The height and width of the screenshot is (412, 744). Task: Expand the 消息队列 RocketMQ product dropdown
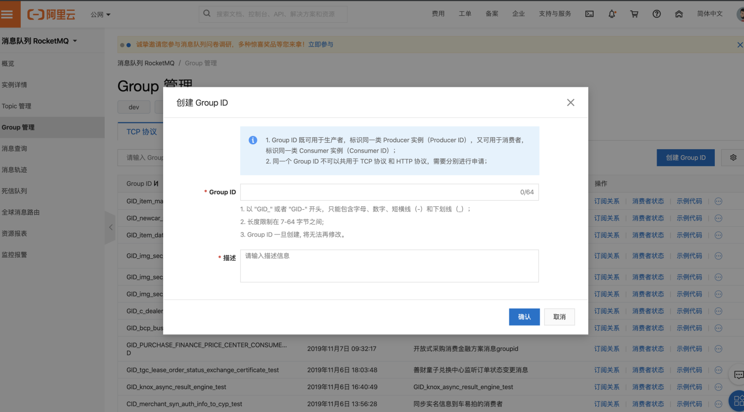point(40,41)
